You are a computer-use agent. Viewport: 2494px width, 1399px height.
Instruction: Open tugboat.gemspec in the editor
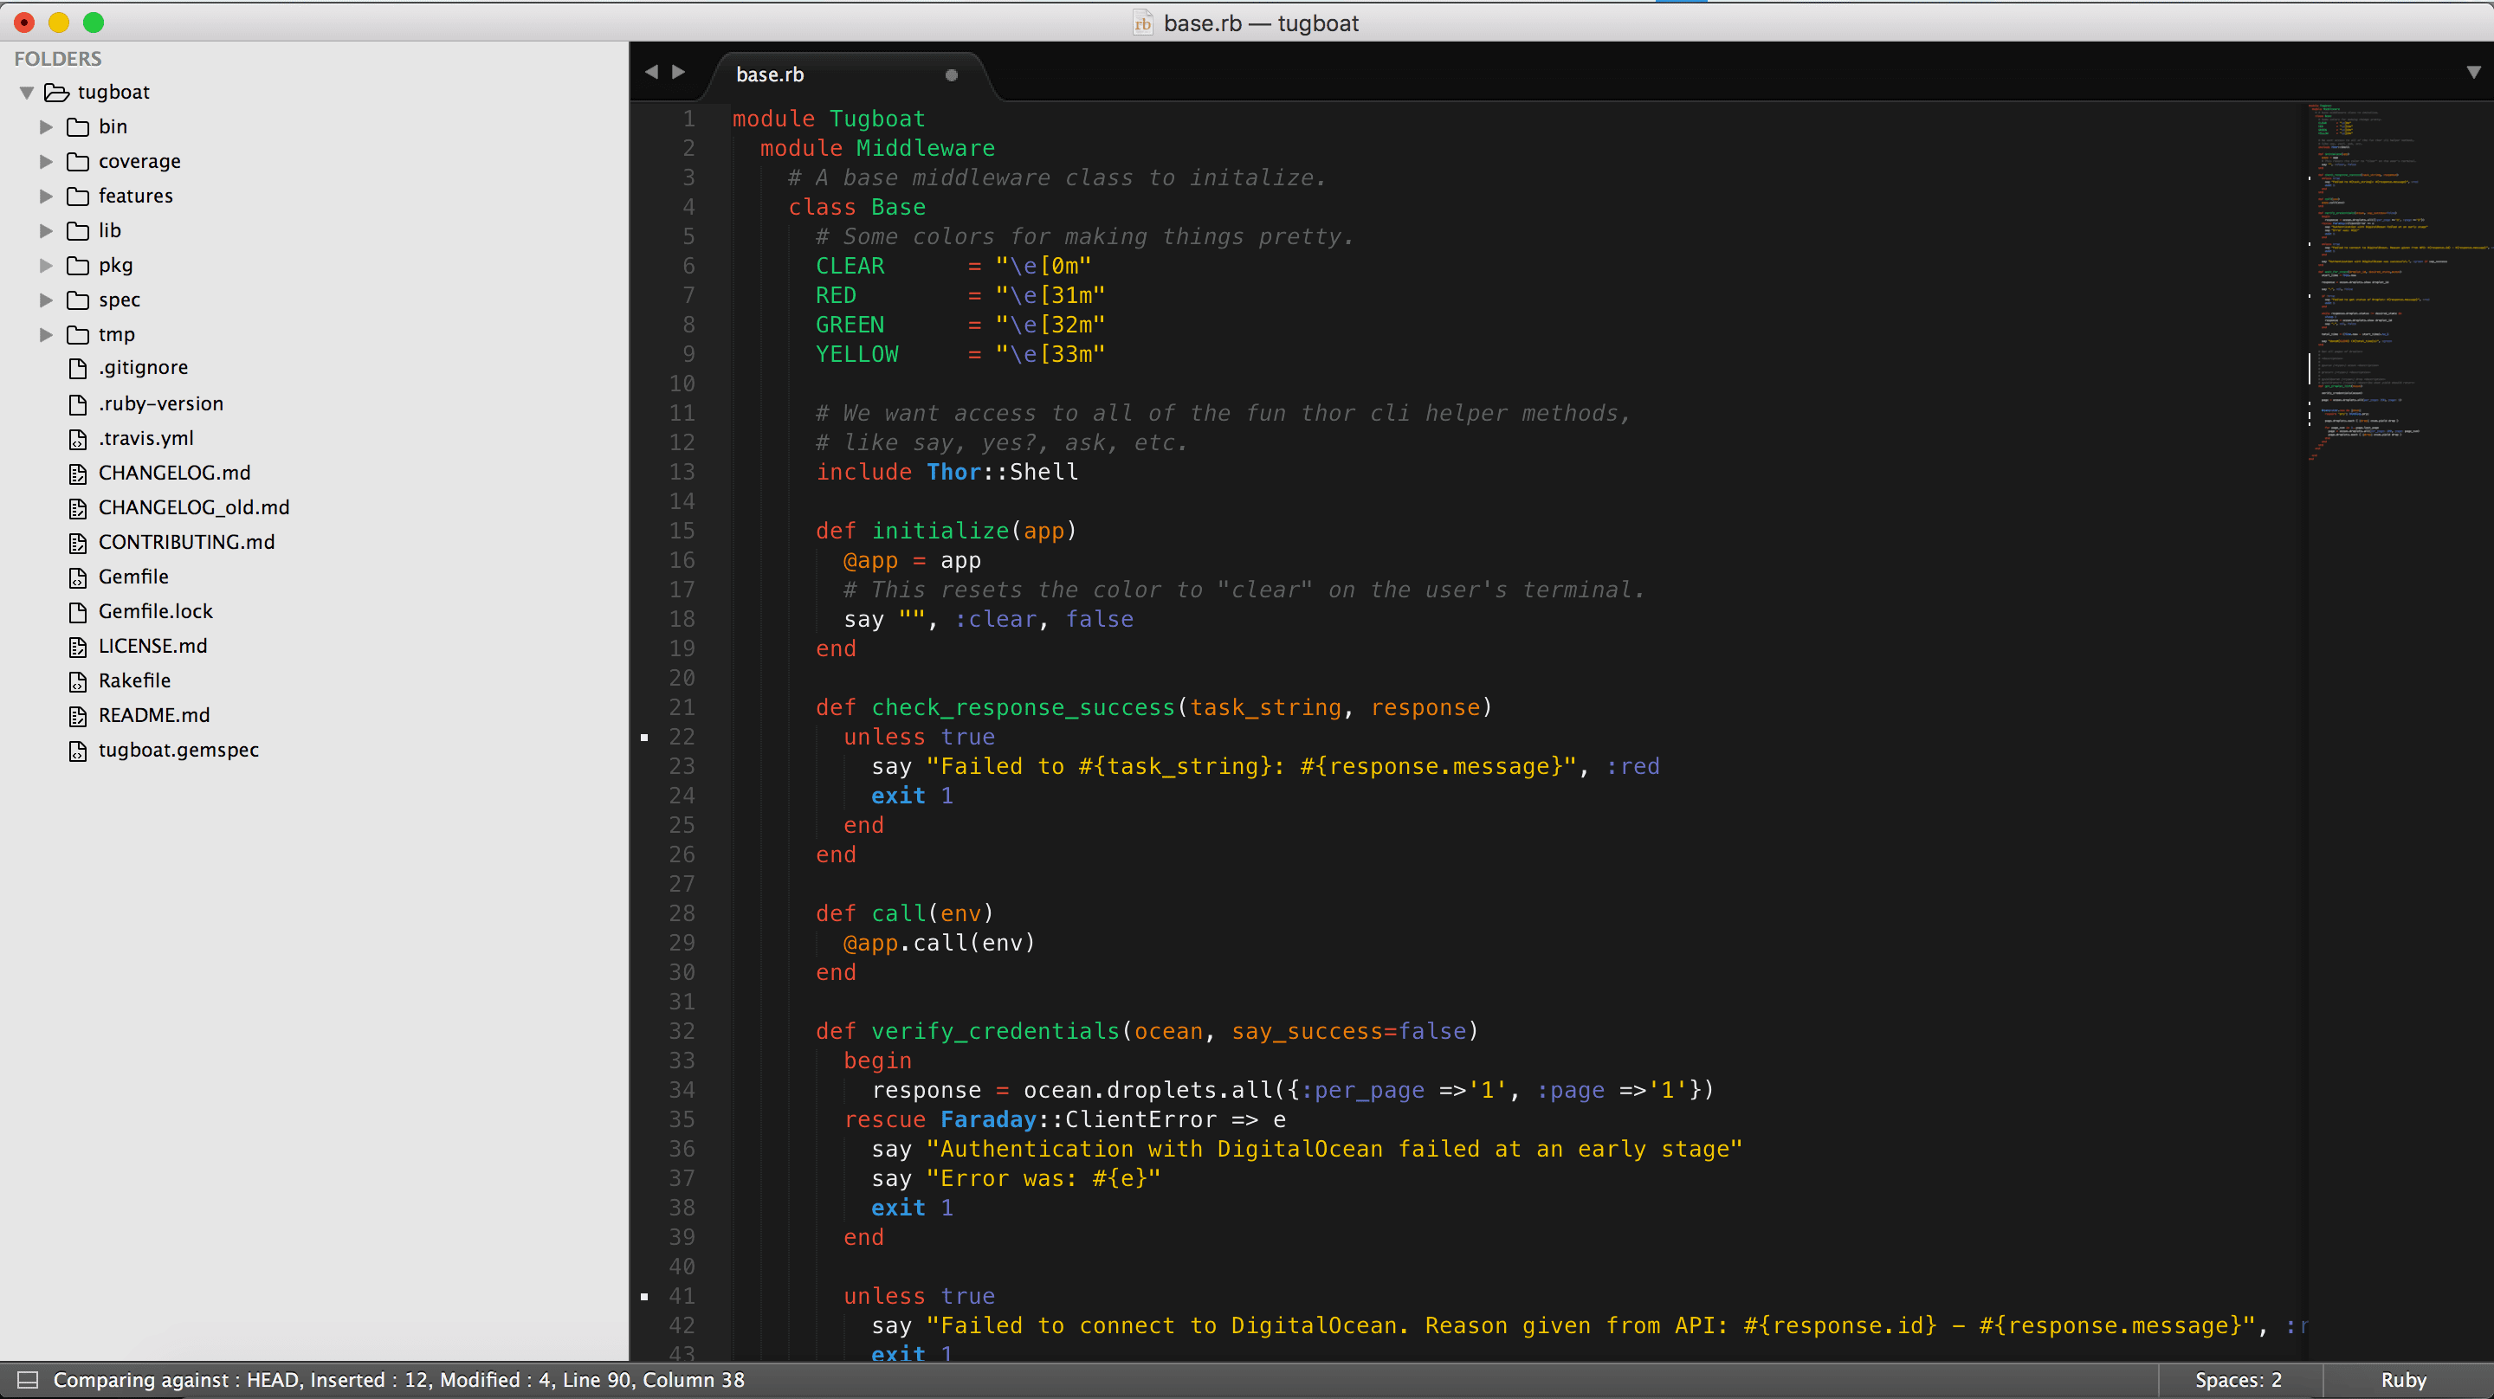[x=179, y=750]
